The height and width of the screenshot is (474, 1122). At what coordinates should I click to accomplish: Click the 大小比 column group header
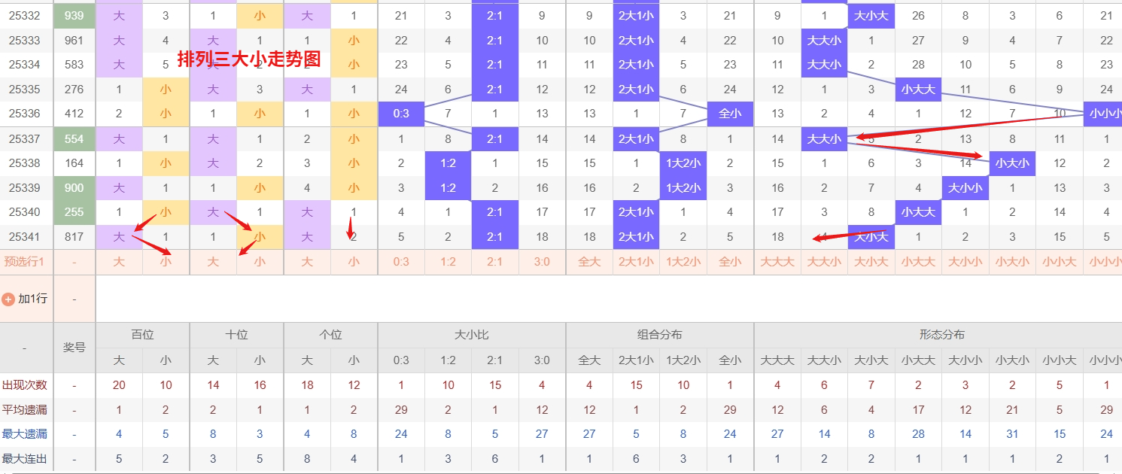(472, 335)
